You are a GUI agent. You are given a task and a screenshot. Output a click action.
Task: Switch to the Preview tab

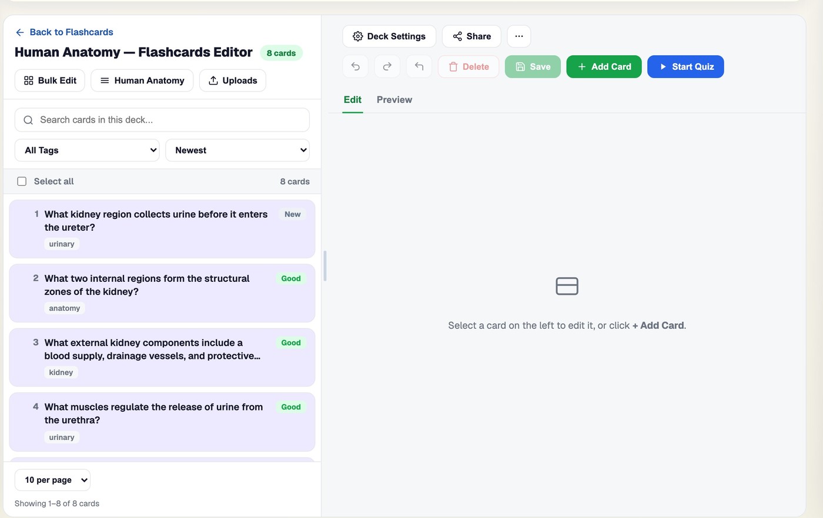(394, 100)
